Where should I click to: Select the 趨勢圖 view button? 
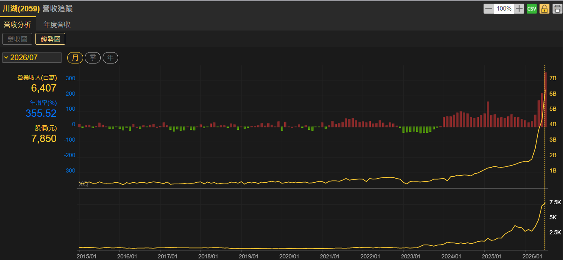pos(51,39)
